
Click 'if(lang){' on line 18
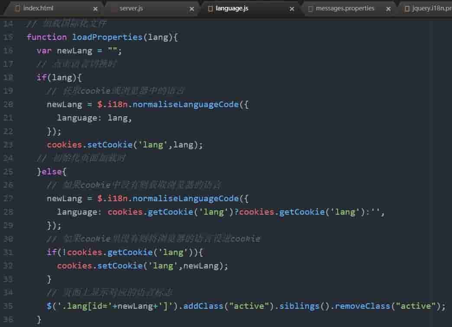59,78
